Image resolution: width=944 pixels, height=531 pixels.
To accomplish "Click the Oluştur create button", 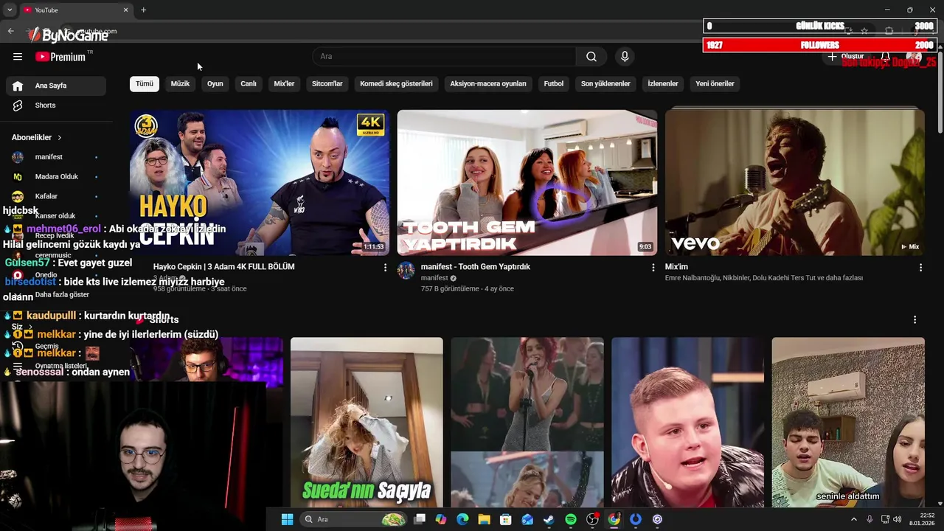I will coord(846,57).
